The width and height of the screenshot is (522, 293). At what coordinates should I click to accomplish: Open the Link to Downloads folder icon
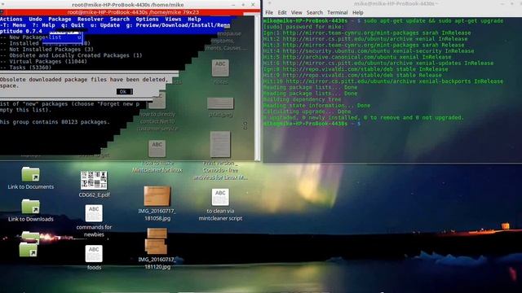[x=31, y=207]
